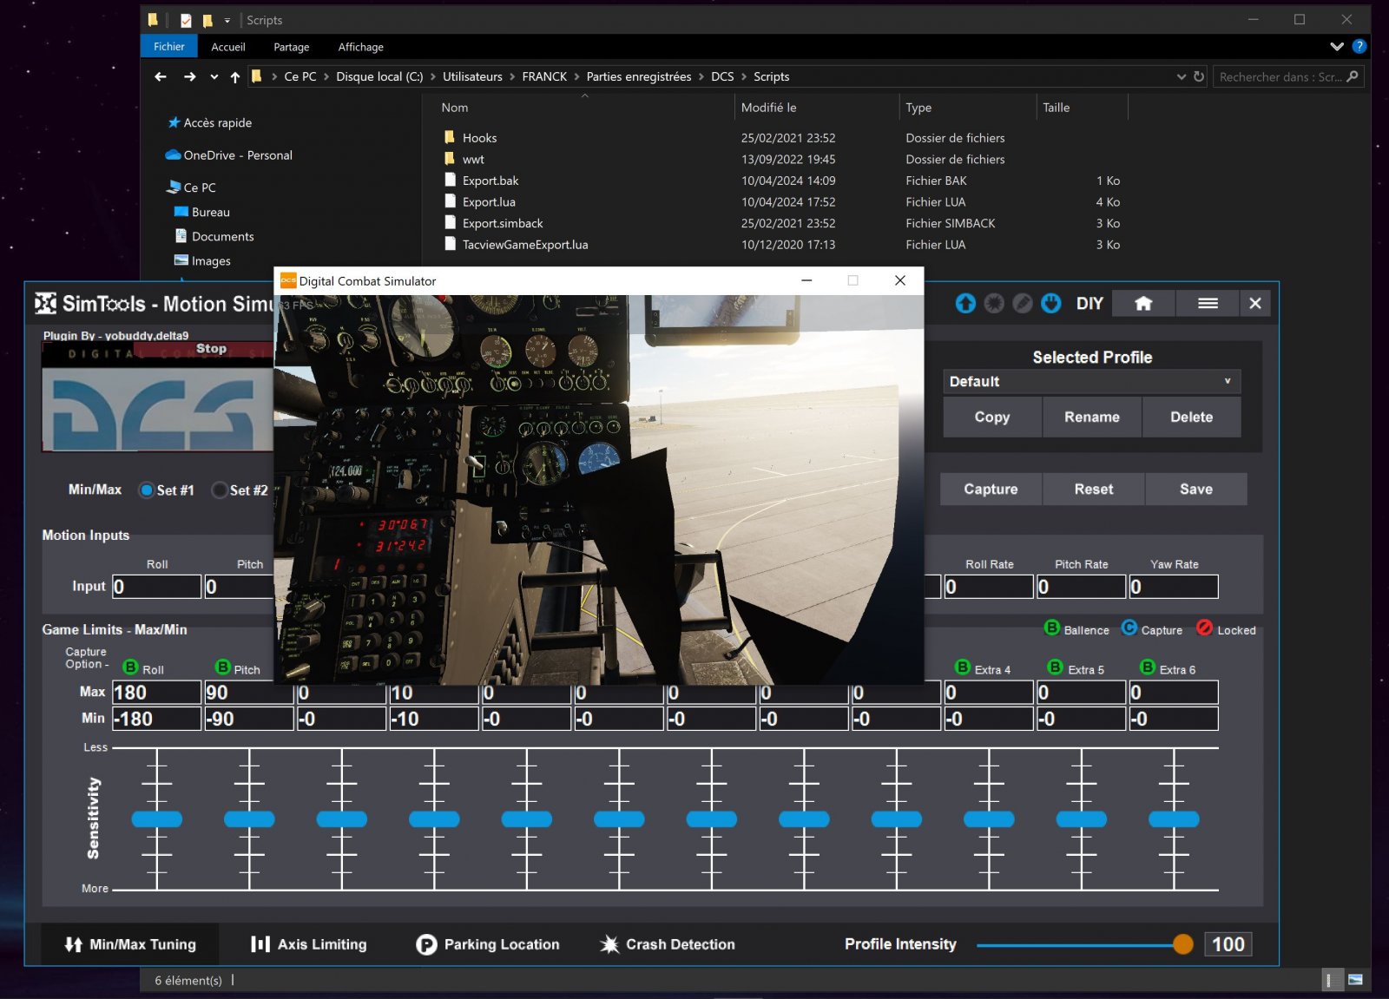Viewport: 1389px width, 999px height.
Task: Click the Explorer forward navigation arrow
Action: 190,76
